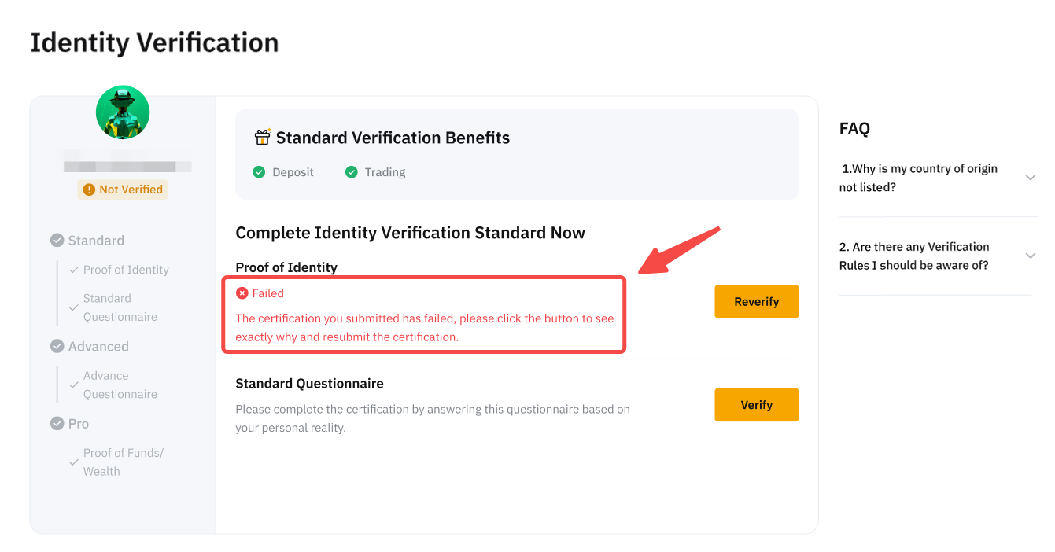Click the red failed certification message
Viewport: 1055px width, 552px height.
(x=425, y=328)
